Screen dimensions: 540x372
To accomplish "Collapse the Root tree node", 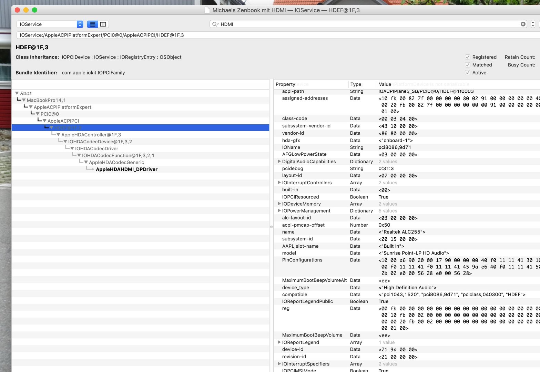I will (x=17, y=93).
